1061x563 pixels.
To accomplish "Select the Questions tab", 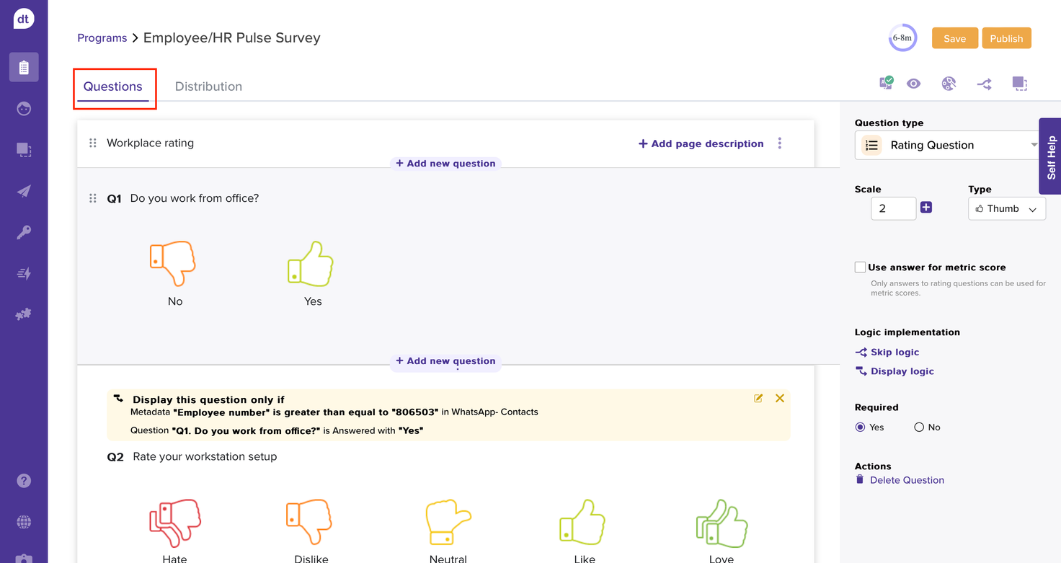I will (x=113, y=87).
